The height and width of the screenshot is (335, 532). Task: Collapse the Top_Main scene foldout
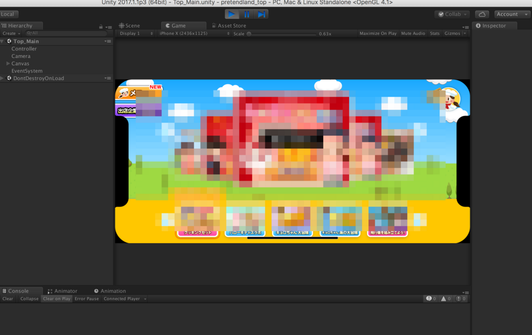[x=2, y=42]
